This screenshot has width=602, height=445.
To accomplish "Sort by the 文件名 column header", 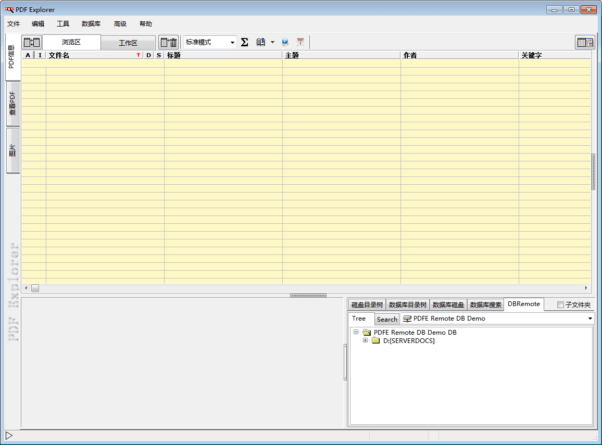I will (x=89, y=55).
